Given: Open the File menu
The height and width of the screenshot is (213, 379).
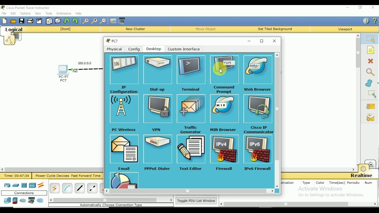Looking at the screenshot, I should point(4,13).
